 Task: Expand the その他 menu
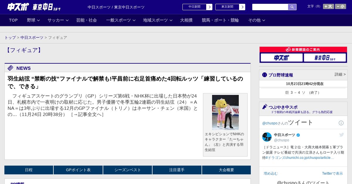(x=257, y=20)
